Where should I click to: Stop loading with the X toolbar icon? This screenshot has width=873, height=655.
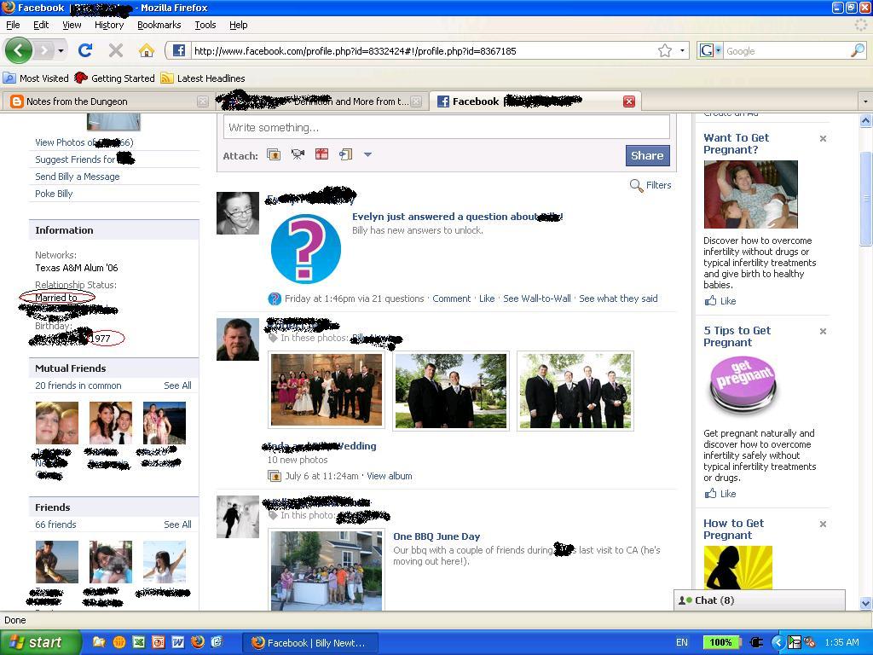[x=116, y=50]
